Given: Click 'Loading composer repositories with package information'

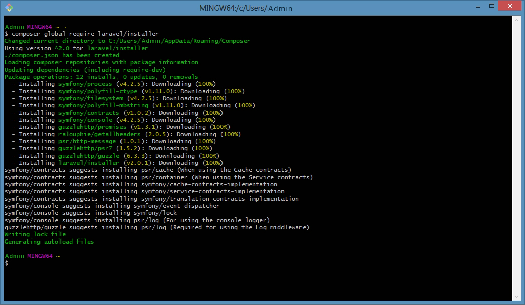Looking at the screenshot, I should pos(102,62).
